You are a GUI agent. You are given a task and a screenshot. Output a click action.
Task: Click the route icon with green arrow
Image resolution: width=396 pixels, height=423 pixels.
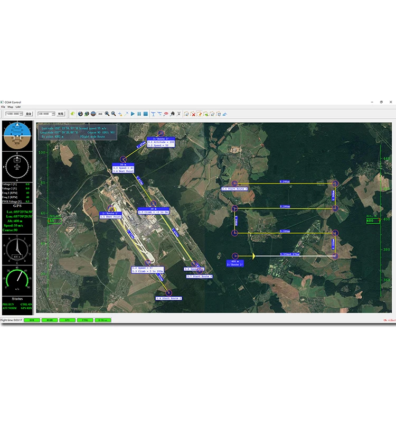click(206, 114)
